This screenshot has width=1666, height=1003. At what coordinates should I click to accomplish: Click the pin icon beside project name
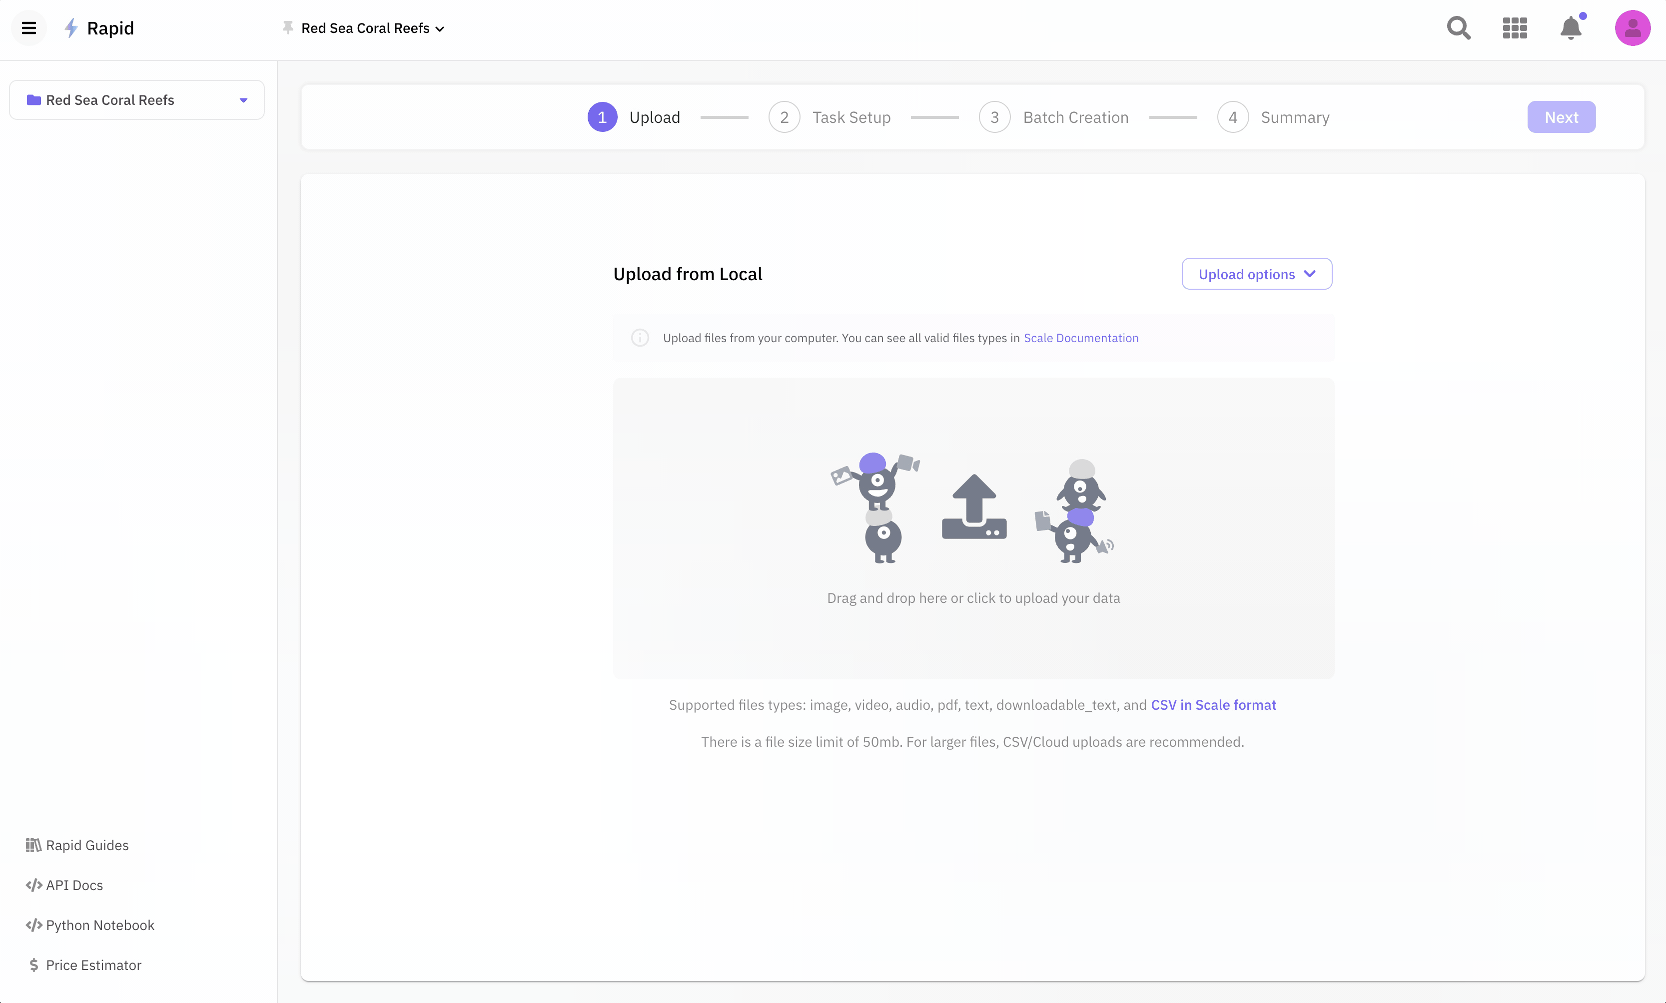(287, 27)
